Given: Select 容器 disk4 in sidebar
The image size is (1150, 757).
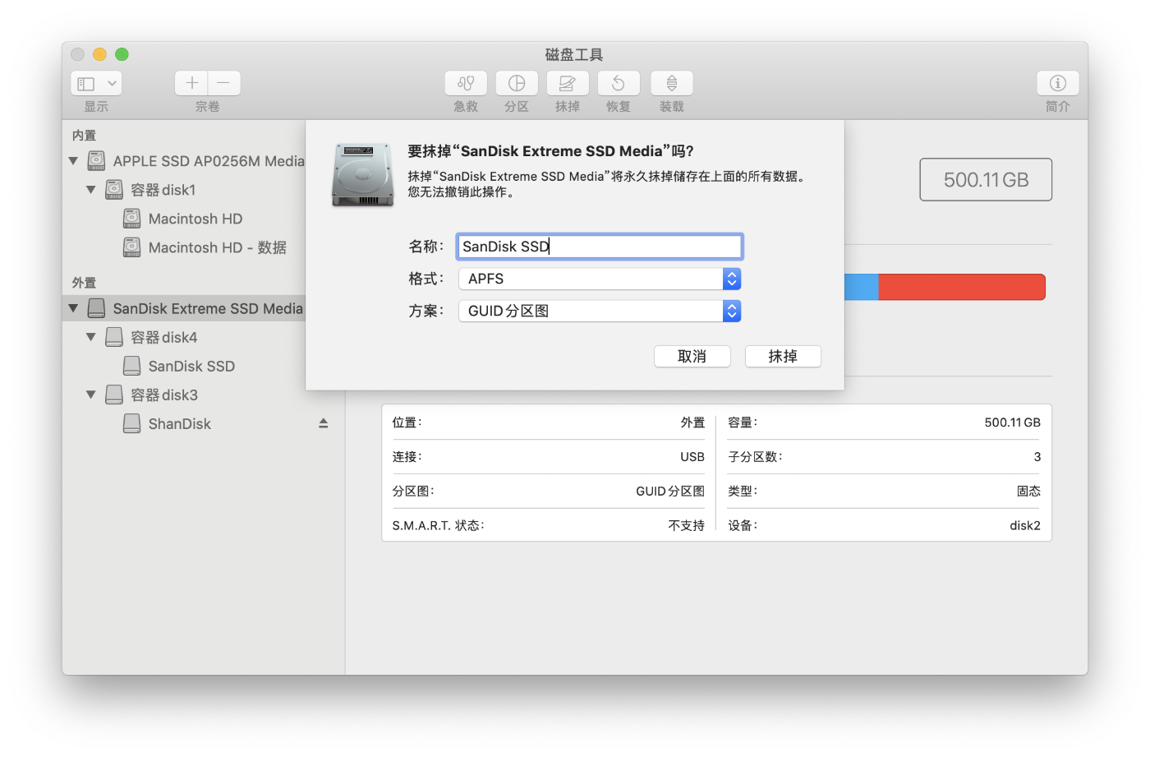Looking at the screenshot, I should pyautogui.click(x=164, y=337).
